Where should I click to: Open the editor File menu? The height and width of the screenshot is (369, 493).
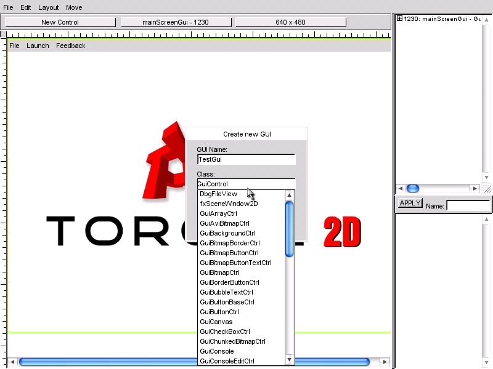(x=8, y=7)
